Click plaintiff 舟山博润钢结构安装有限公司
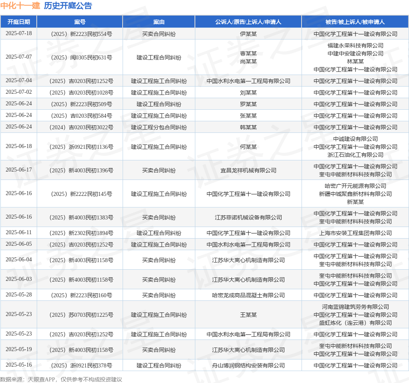Screen dimensions: 409x383 coord(248,365)
